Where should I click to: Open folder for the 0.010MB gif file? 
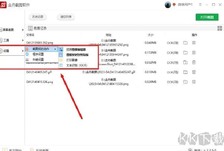(185, 72)
